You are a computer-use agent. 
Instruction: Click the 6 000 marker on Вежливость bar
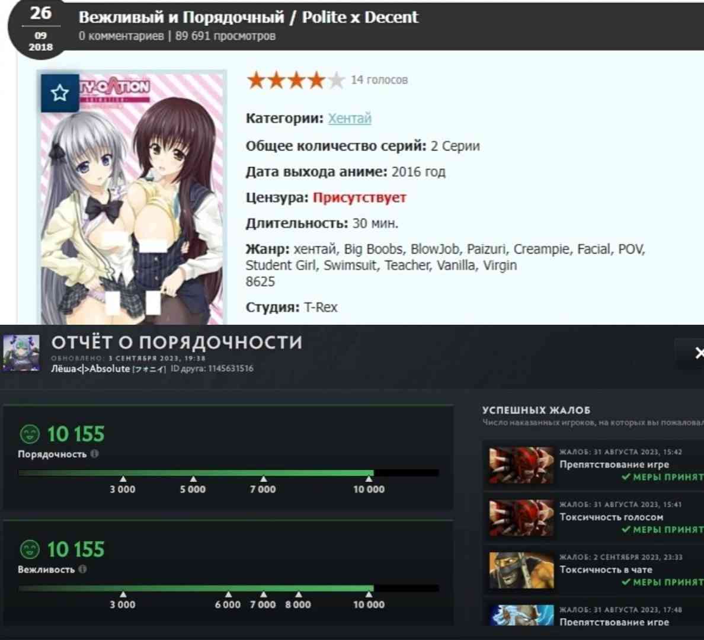pos(228,600)
